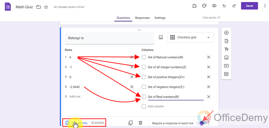269x128 pixels.
Task: Insert image into question title
Action: (161, 37)
